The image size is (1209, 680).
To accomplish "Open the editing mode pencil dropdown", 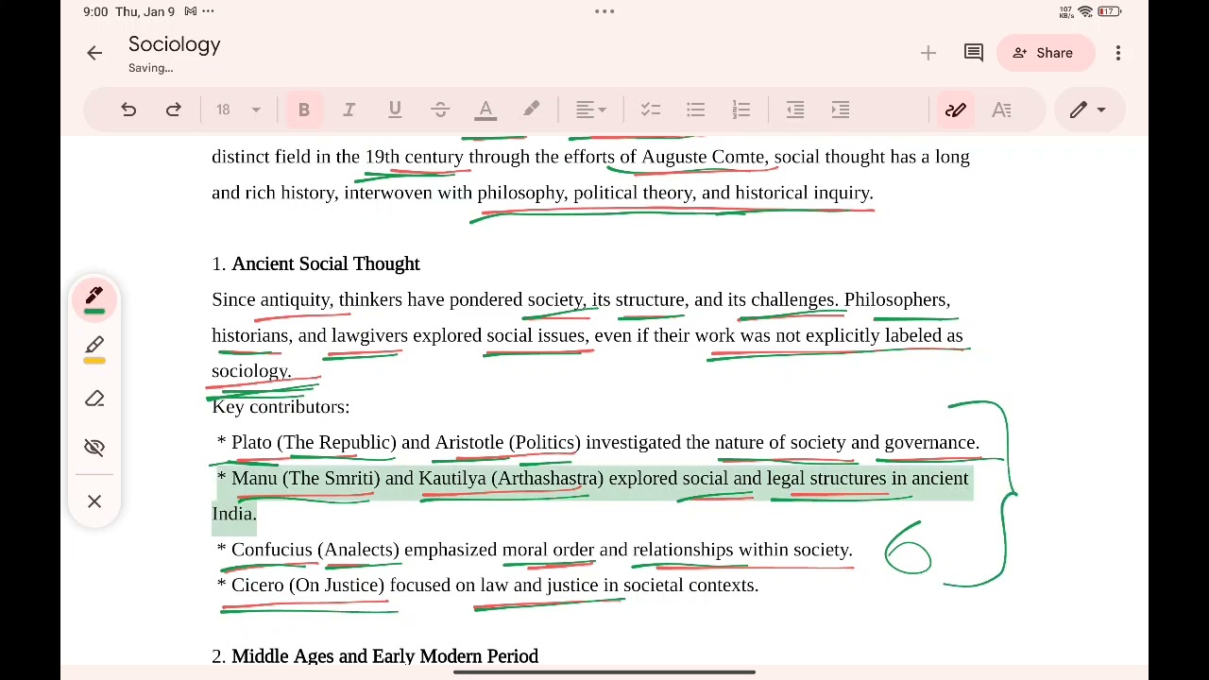I will 1087,110.
